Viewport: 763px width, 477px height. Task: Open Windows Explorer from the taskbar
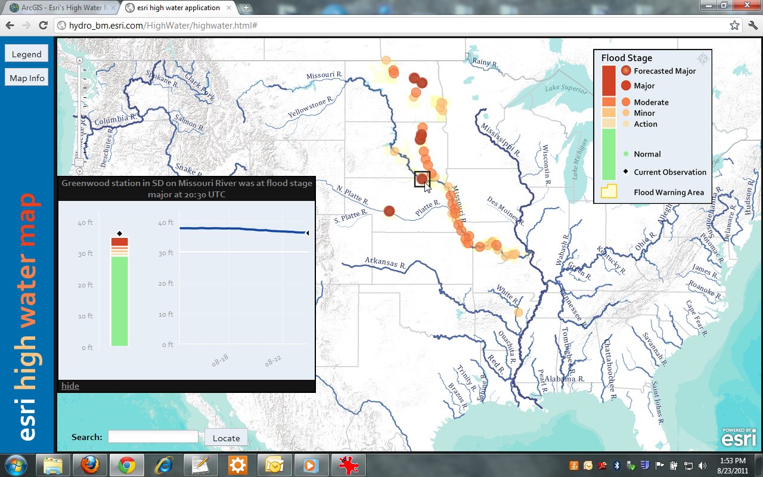tap(53, 465)
